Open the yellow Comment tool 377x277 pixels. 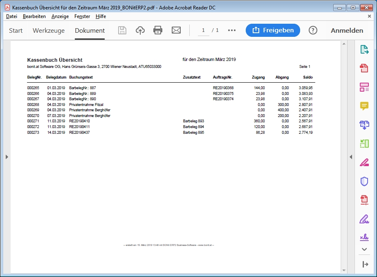pos(364,106)
